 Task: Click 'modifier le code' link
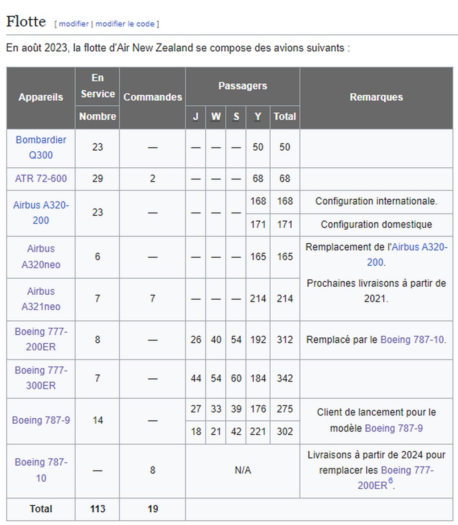pyautogui.click(x=125, y=24)
